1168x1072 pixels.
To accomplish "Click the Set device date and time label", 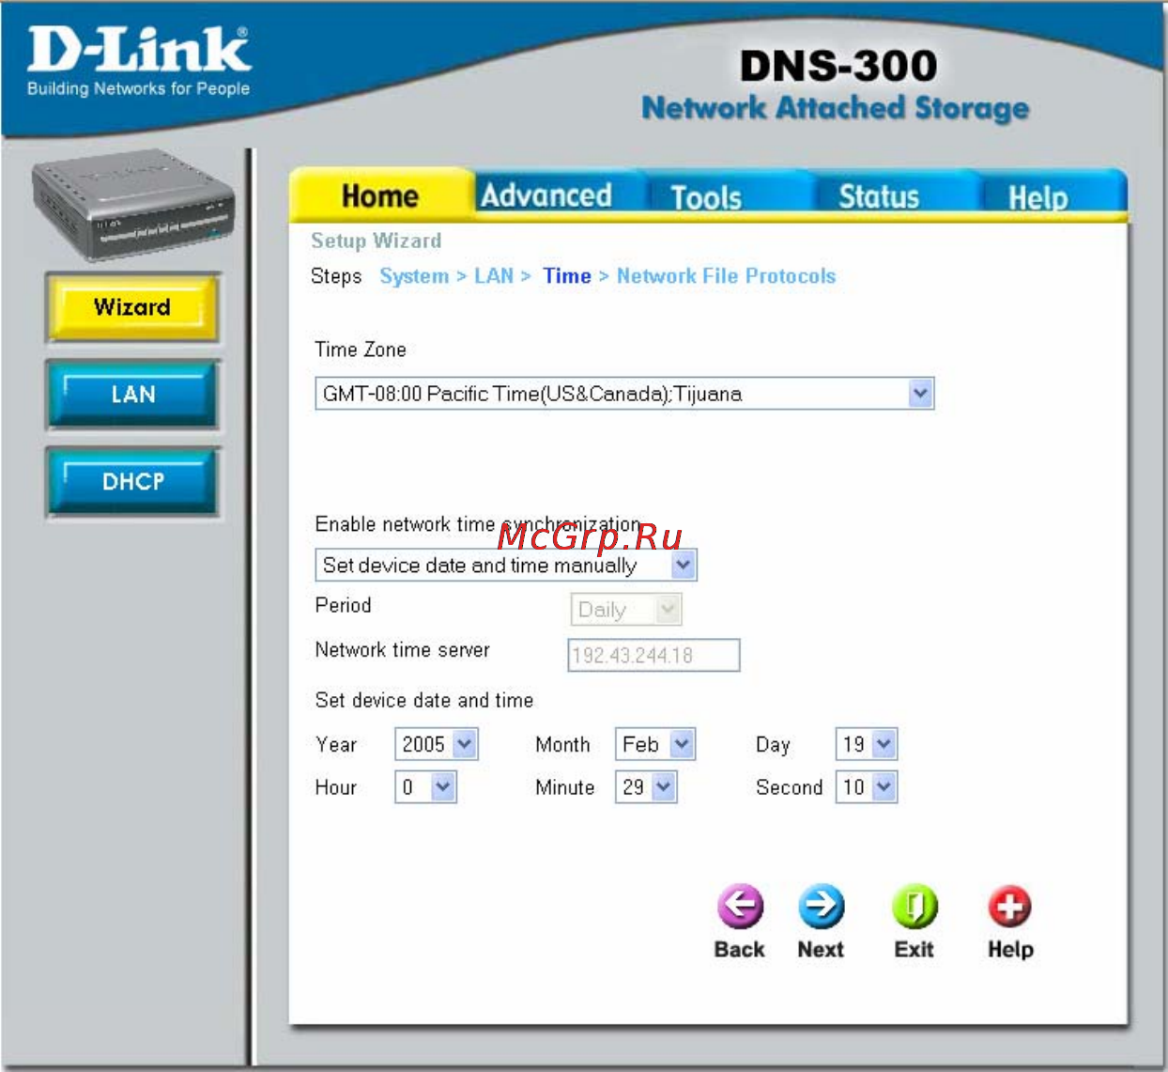I will click(424, 700).
